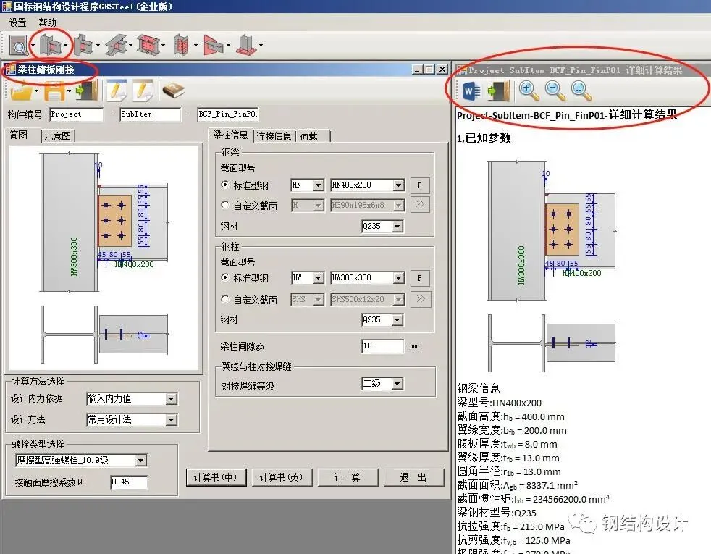Open the 设置 menu
This screenshot has height=554, width=711.
pyautogui.click(x=17, y=22)
